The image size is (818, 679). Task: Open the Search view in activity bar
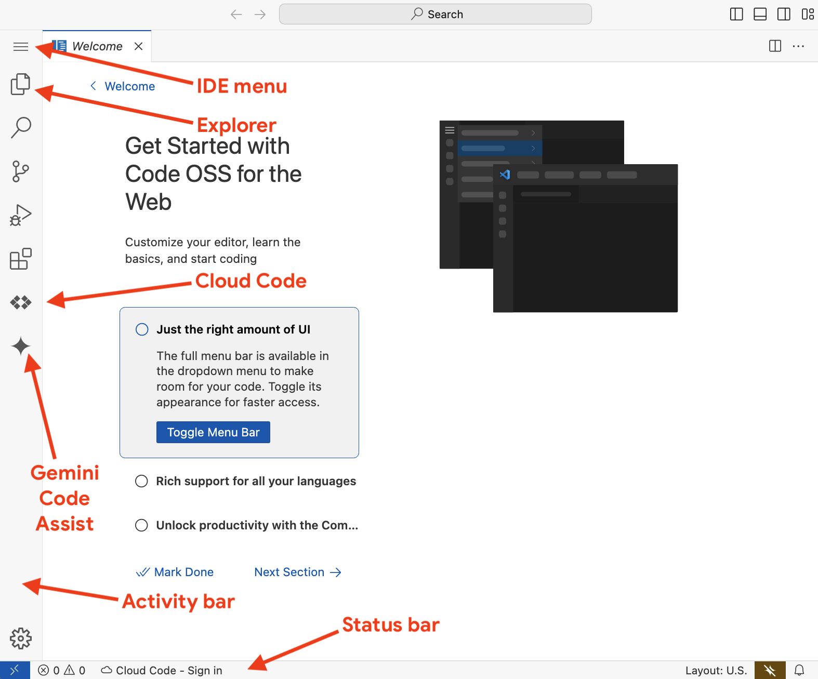[21, 127]
